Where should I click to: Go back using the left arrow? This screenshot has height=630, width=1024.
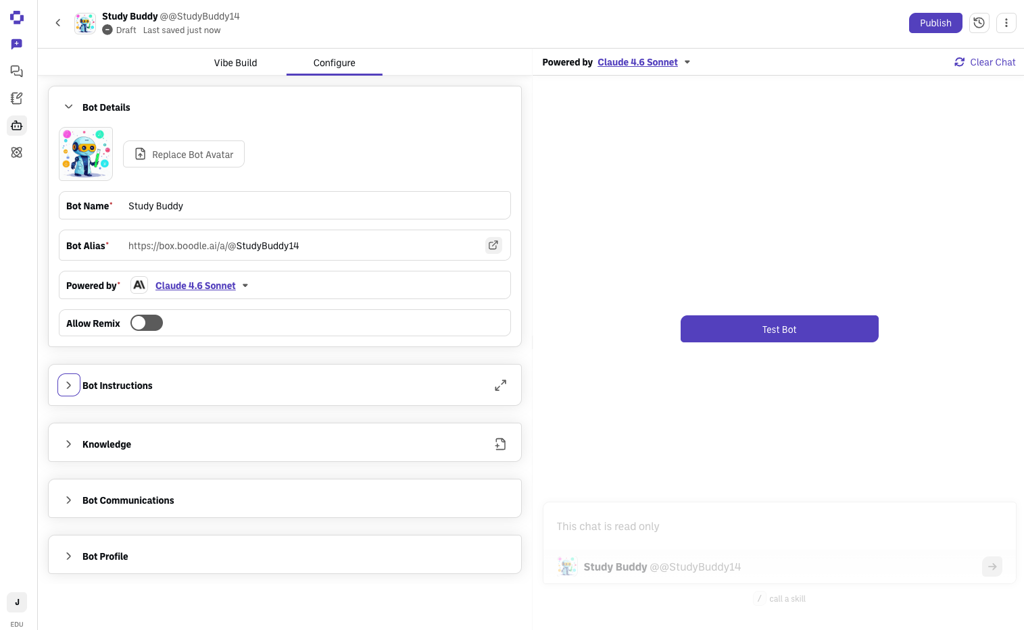tap(58, 23)
